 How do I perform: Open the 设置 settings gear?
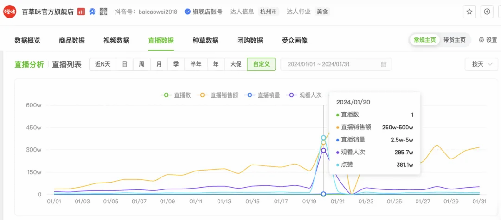click(x=488, y=40)
